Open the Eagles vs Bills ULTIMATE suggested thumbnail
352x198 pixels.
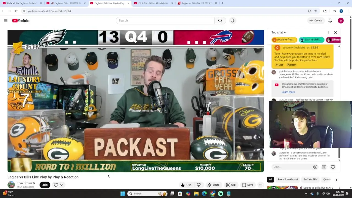282,188
